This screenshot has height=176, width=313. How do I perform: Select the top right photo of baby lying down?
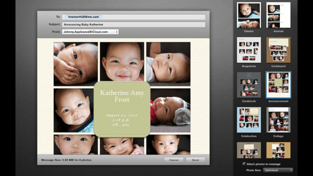coord(168,64)
